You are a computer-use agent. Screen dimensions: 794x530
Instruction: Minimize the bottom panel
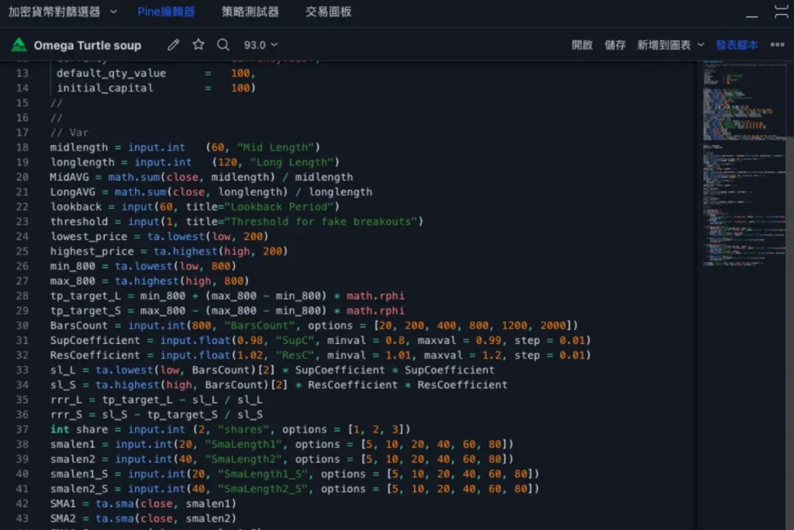[x=752, y=15]
